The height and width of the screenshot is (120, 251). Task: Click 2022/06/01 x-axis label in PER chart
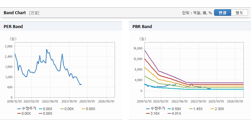pyautogui.click(x=50, y=101)
